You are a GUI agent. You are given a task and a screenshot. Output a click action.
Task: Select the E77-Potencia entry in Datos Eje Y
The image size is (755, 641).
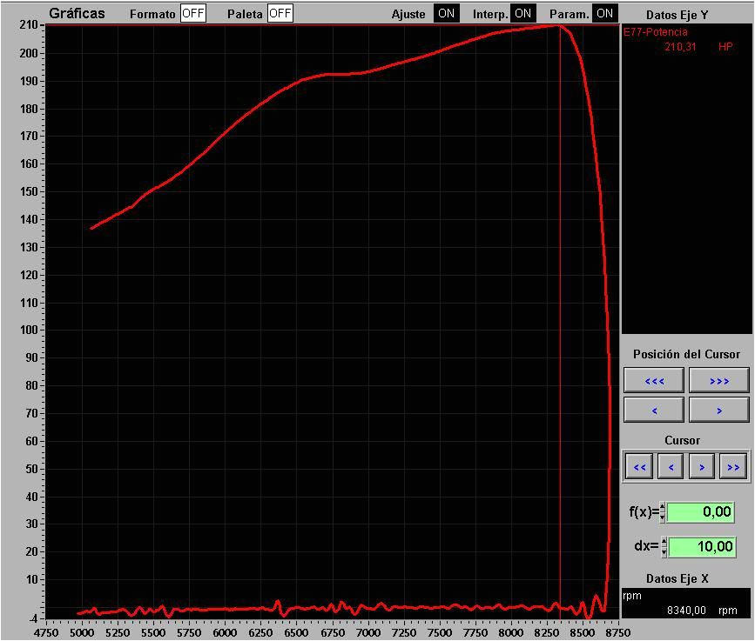[x=656, y=32]
